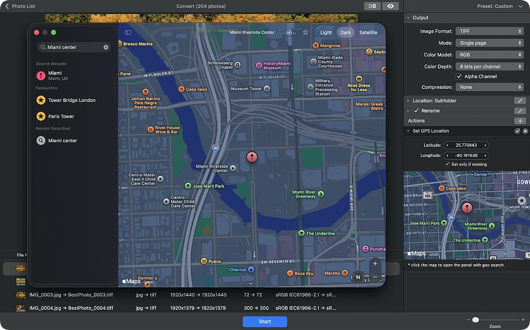Click the HistoryMiami Museum map marker

(259, 65)
